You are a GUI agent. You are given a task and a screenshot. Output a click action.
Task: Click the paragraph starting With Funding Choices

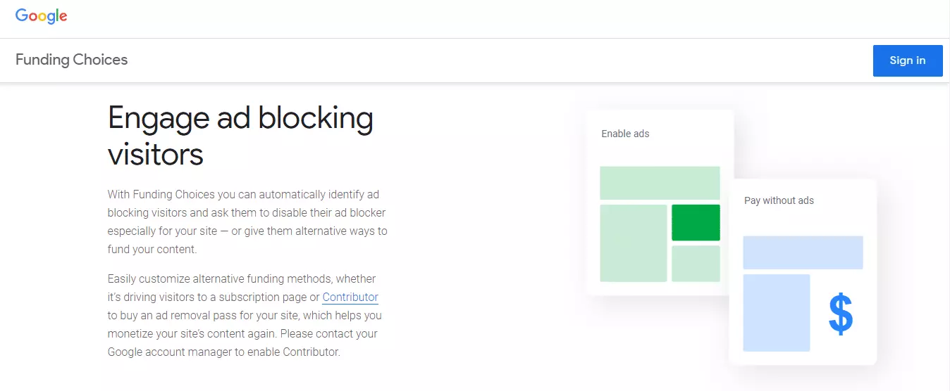pyautogui.click(x=247, y=222)
